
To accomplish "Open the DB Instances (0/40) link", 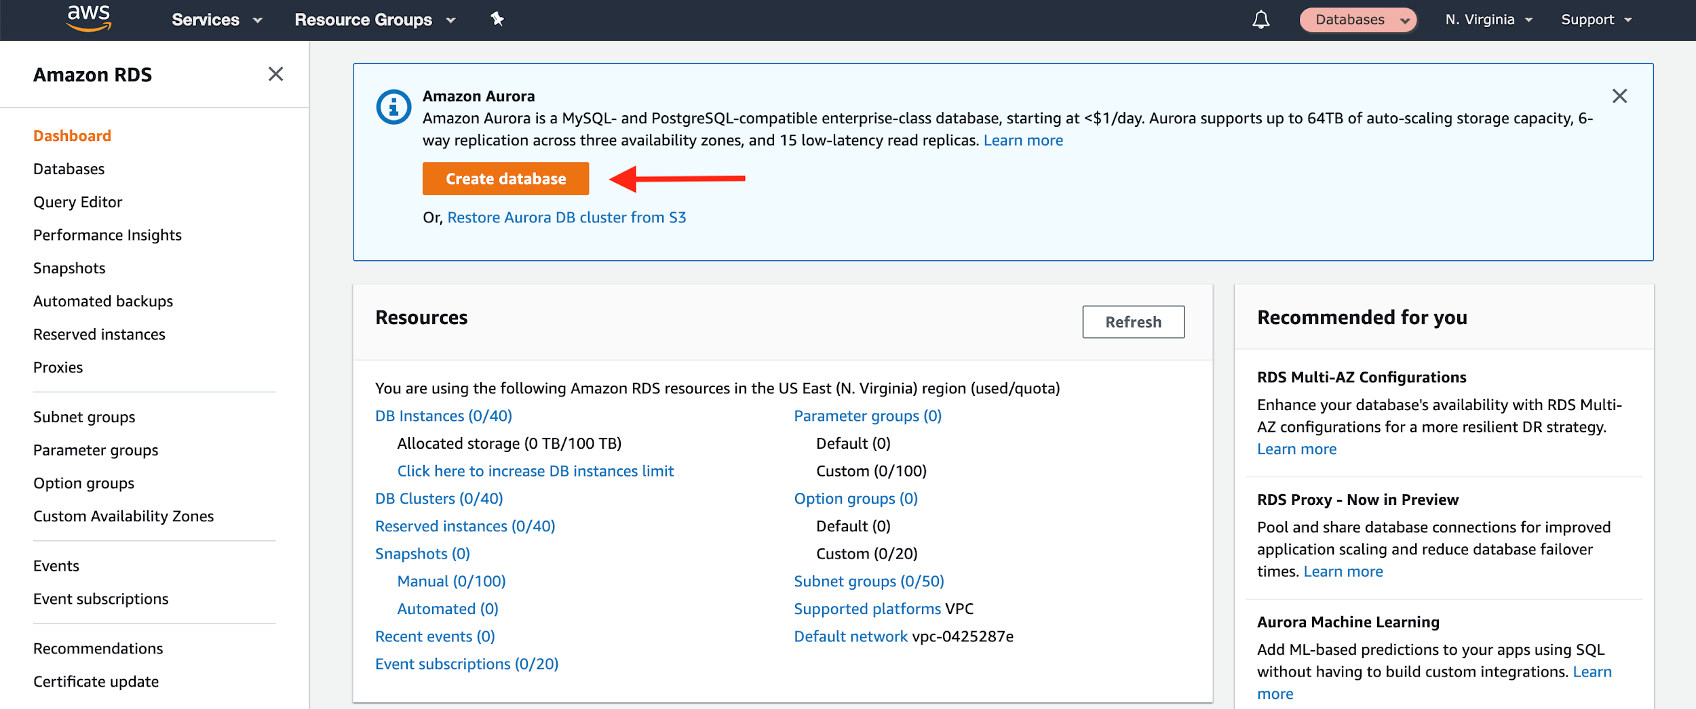I will point(443,416).
